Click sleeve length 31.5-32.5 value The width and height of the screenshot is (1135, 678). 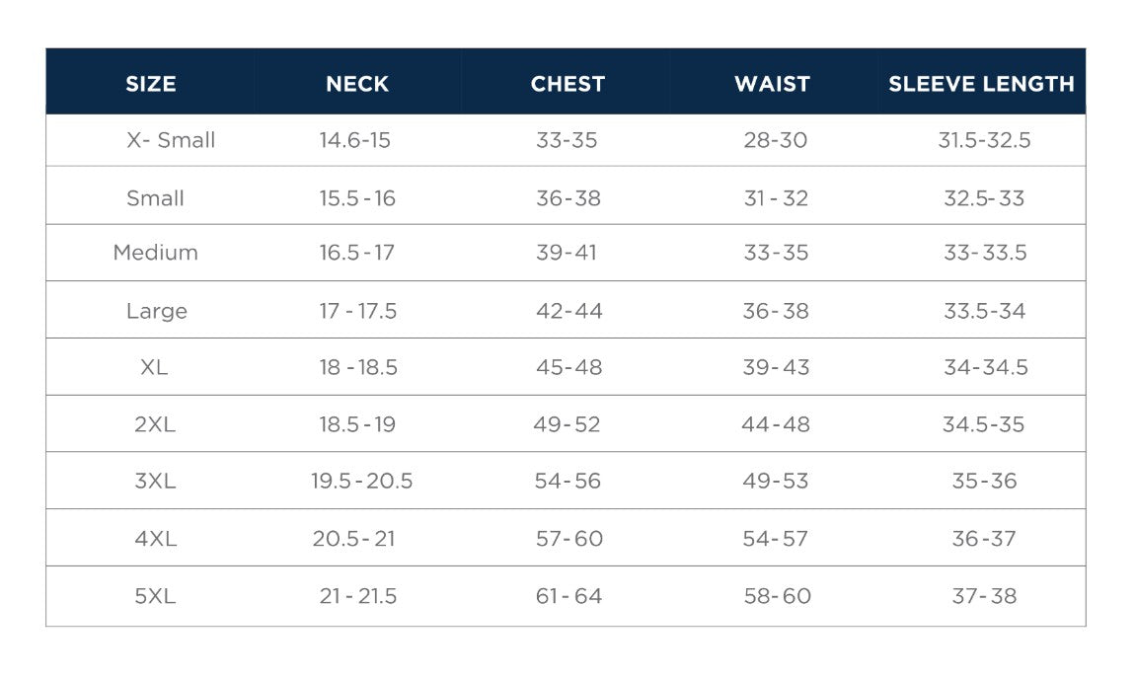click(x=984, y=140)
